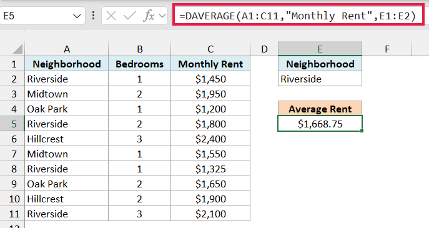Select the Riverside cell in row 5

pyautogui.click(x=66, y=124)
